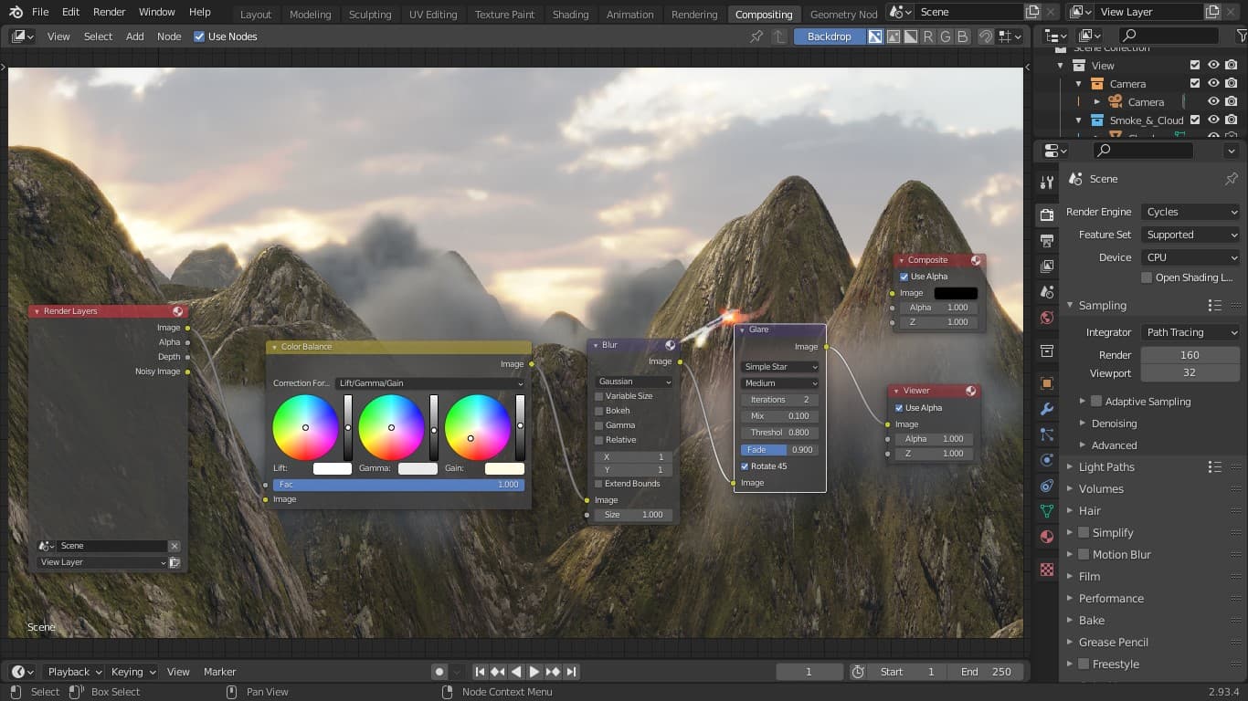Click the pin icon in the node editor header
This screenshot has width=1248, height=701.
click(x=756, y=37)
